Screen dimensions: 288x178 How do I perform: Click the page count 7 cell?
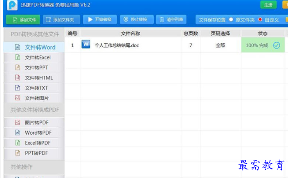(x=191, y=45)
